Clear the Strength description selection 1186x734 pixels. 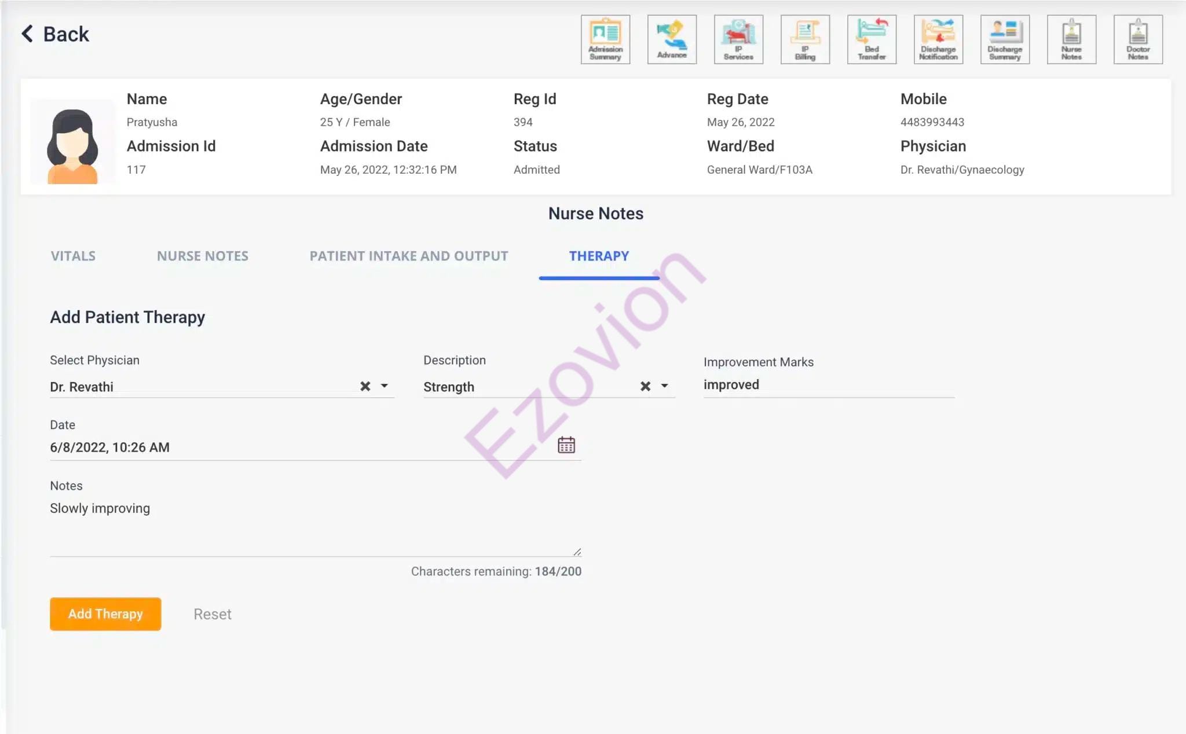pyautogui.click(x=645, y=386)
